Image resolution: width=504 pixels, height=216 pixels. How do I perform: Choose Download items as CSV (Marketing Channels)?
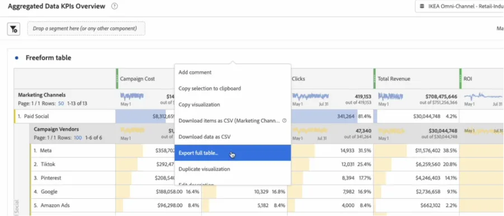(233, 121)
